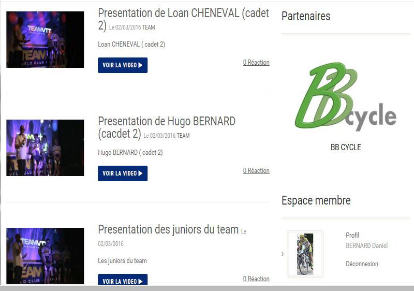Open the 0 Réaction link for the juniors video
The width and height of the screenshot is (414, 291).
[256, 279]
